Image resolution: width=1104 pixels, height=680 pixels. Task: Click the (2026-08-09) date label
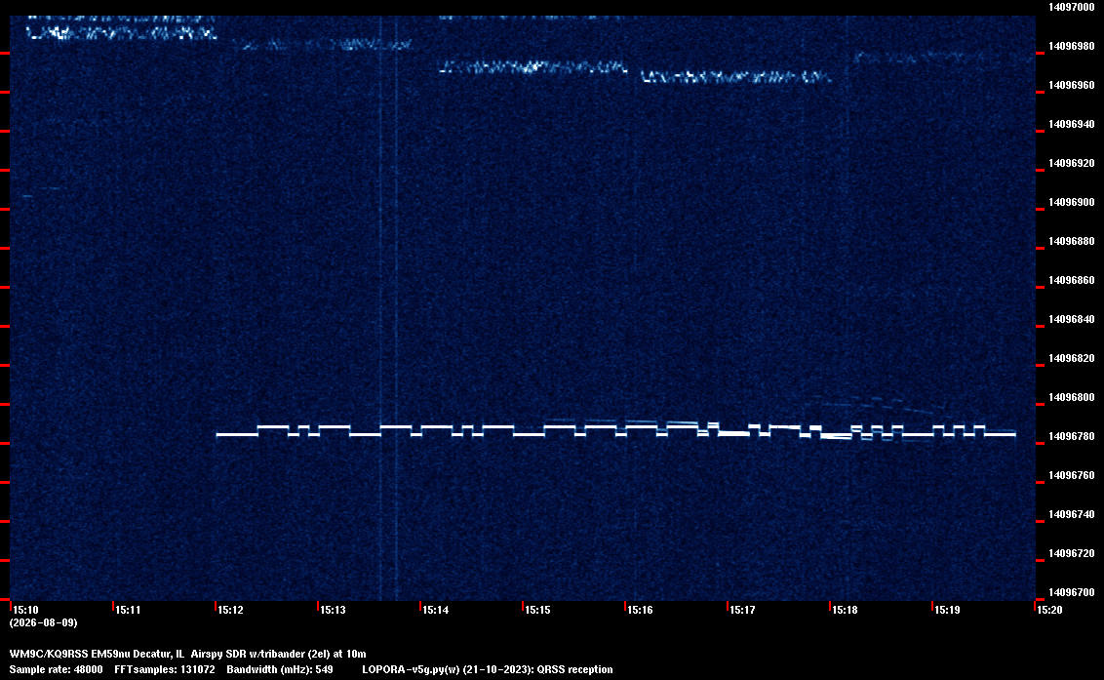click(x=43, y=622)
